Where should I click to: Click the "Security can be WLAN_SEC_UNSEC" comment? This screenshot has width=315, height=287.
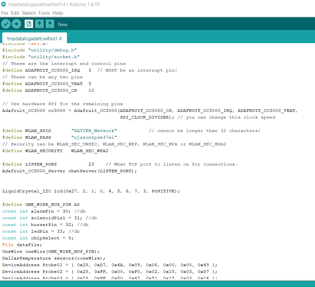[x=114, y=144]
